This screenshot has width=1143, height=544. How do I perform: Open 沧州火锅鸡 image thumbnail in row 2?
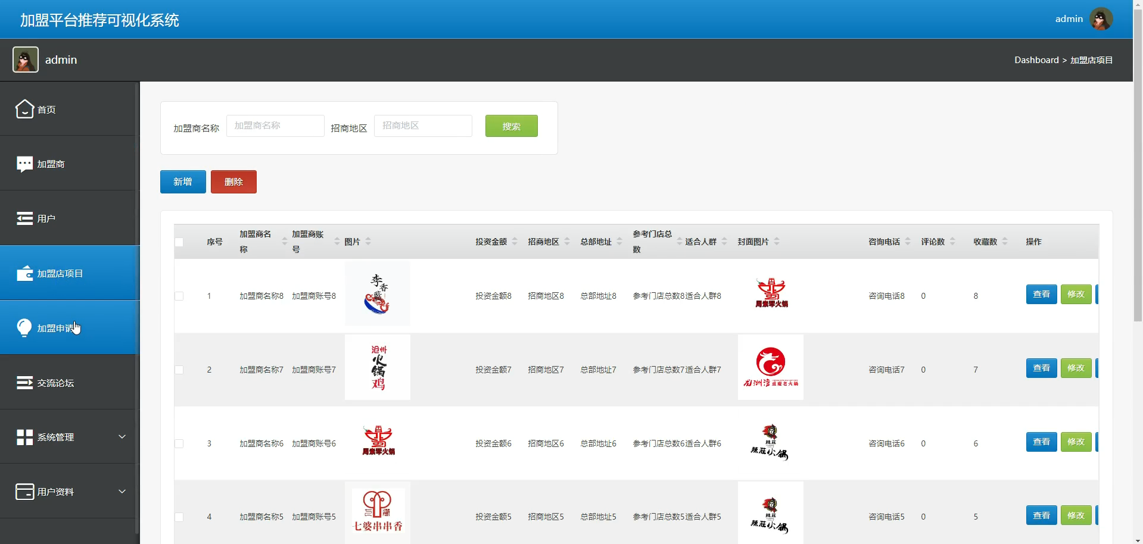click(378, 367)
